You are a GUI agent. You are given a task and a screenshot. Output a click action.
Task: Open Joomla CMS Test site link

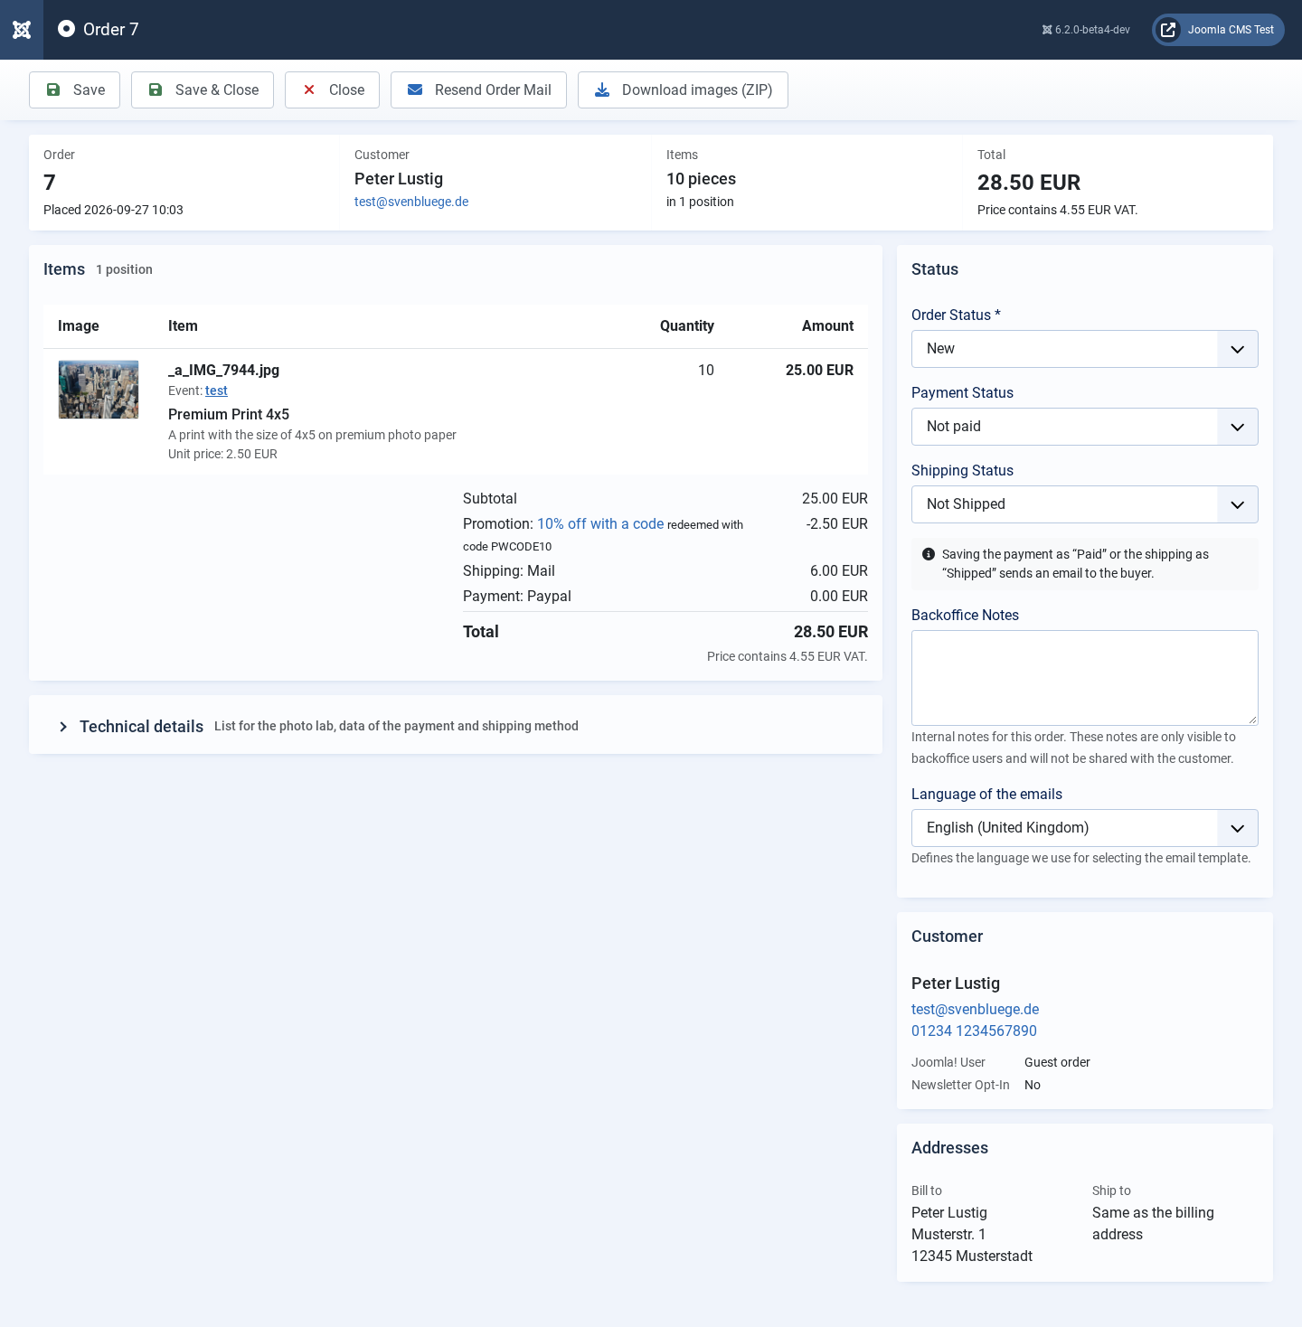1218,30
